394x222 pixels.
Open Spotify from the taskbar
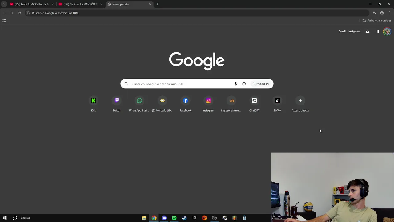click(x=174, y=218)
